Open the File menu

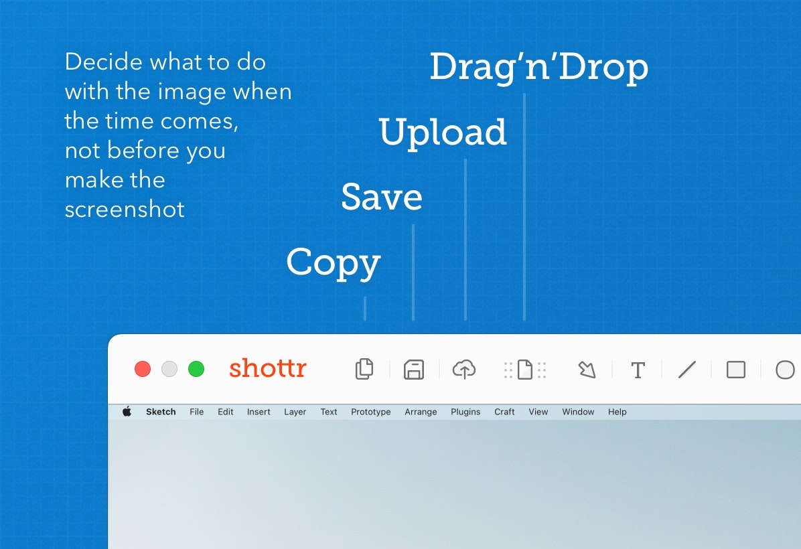point(196,412)
